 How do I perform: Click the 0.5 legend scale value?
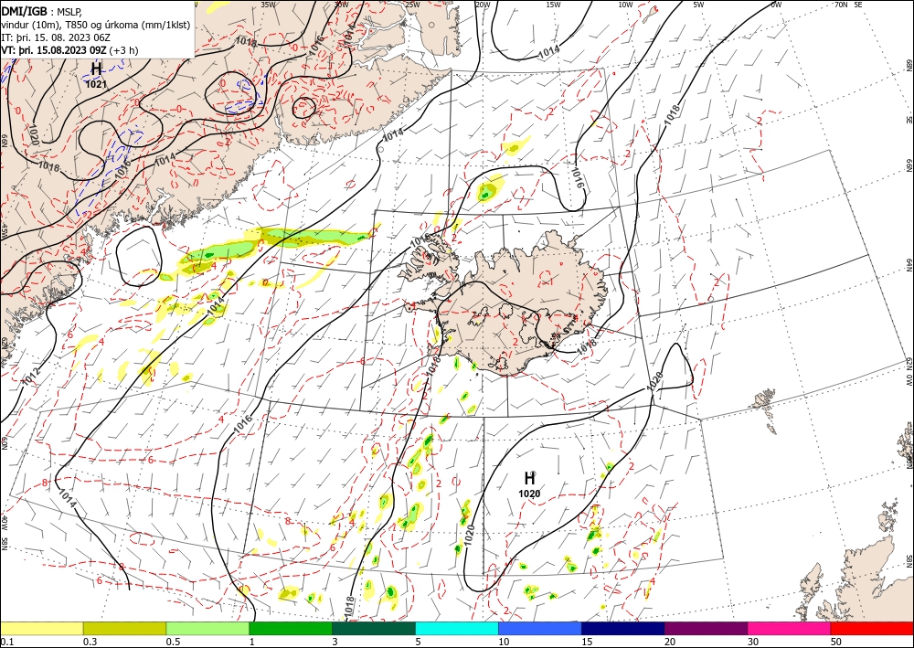[173, 643]
